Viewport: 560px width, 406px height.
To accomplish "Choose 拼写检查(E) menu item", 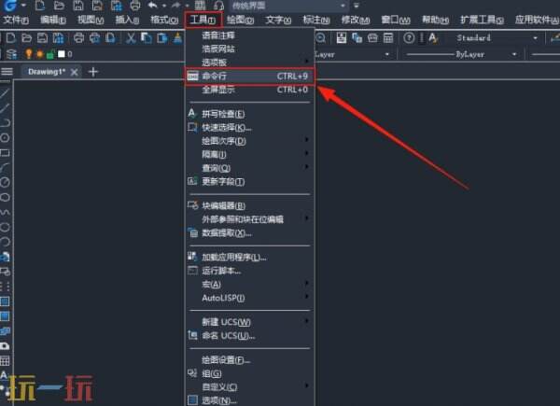I will (249, 114).
